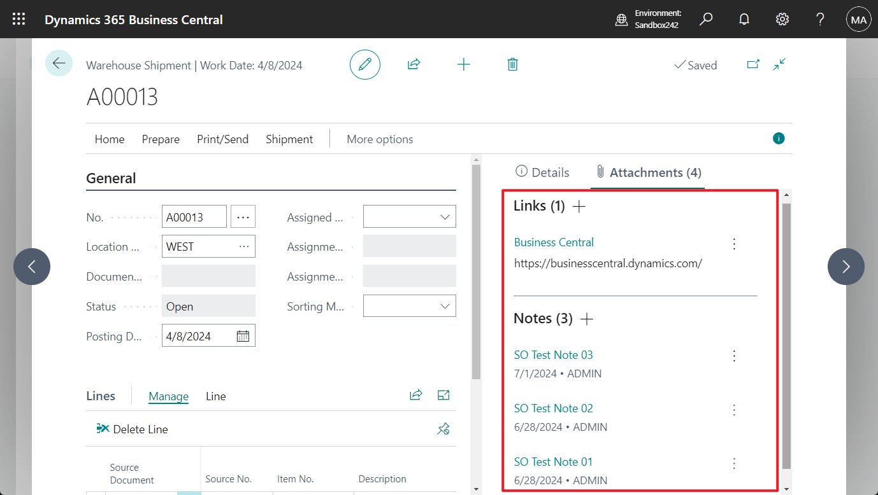Viewport: 878px width, 495px height.
Task: Click the Delete Line button
Action: tap(132, 429)
